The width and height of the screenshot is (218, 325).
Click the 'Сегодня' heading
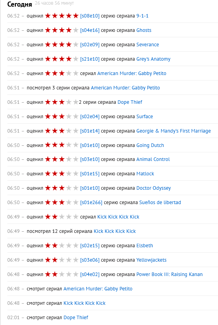tap(19, 4)
